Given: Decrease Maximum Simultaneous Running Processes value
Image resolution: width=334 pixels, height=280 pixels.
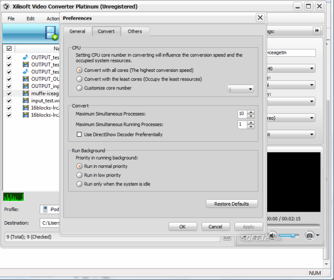Looking at the screenshot, I should pyautogui.click(x=251, y=127).
